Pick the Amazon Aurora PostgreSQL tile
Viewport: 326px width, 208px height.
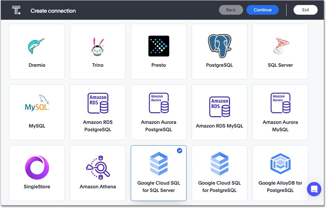tap(158, 113)
